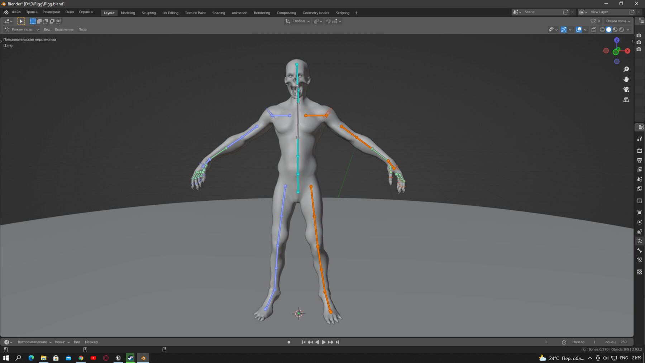Select the active Tweak/Select tool in toolbar
Image resolution: width=645 pixels, height=363 pixels.
point(21,21)
